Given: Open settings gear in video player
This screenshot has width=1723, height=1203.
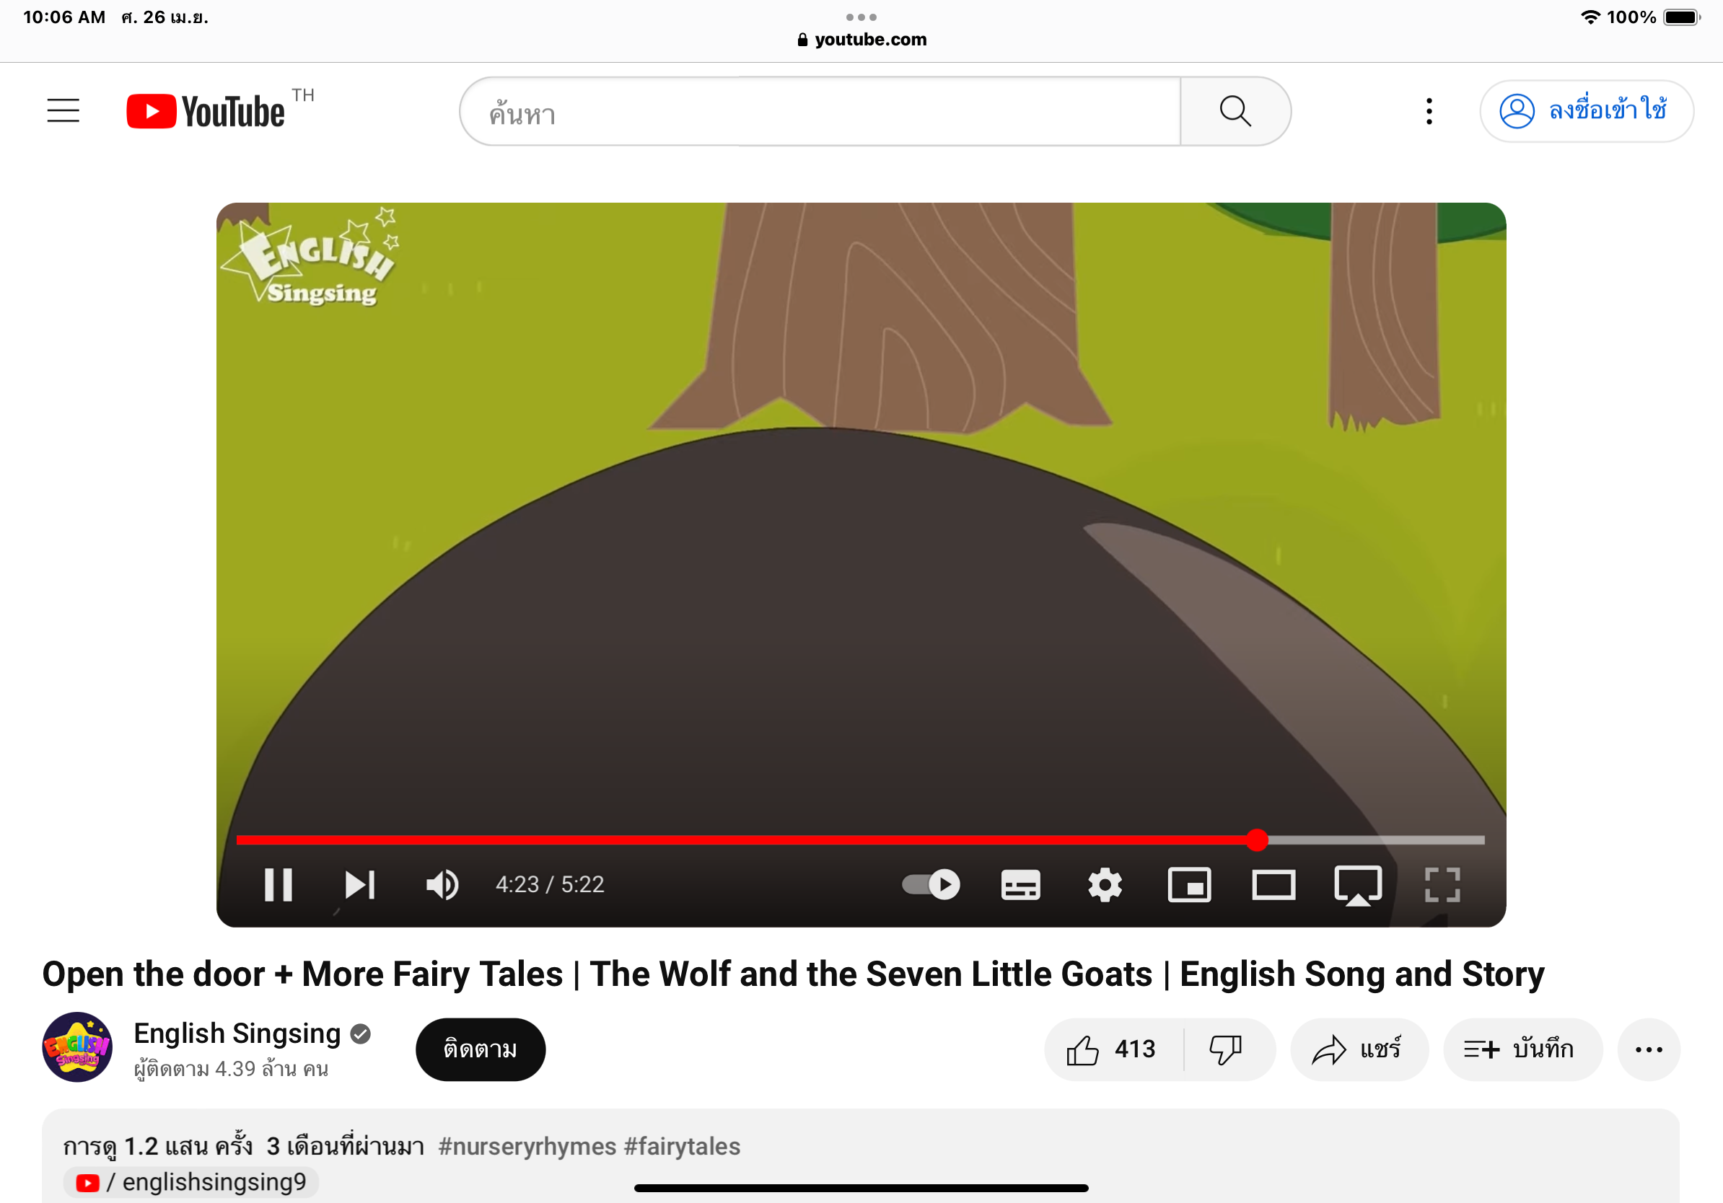Looking at the screenshot, I should 1105,885.
